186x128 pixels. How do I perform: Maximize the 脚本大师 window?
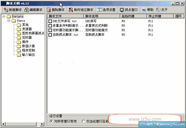click(x=177, y=3)
